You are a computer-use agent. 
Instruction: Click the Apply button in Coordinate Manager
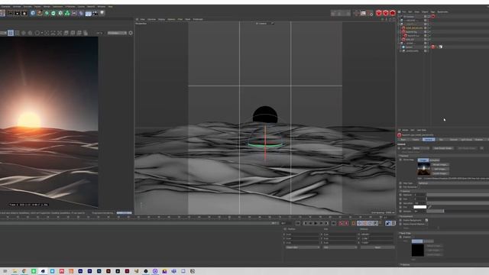click(377, 247)
